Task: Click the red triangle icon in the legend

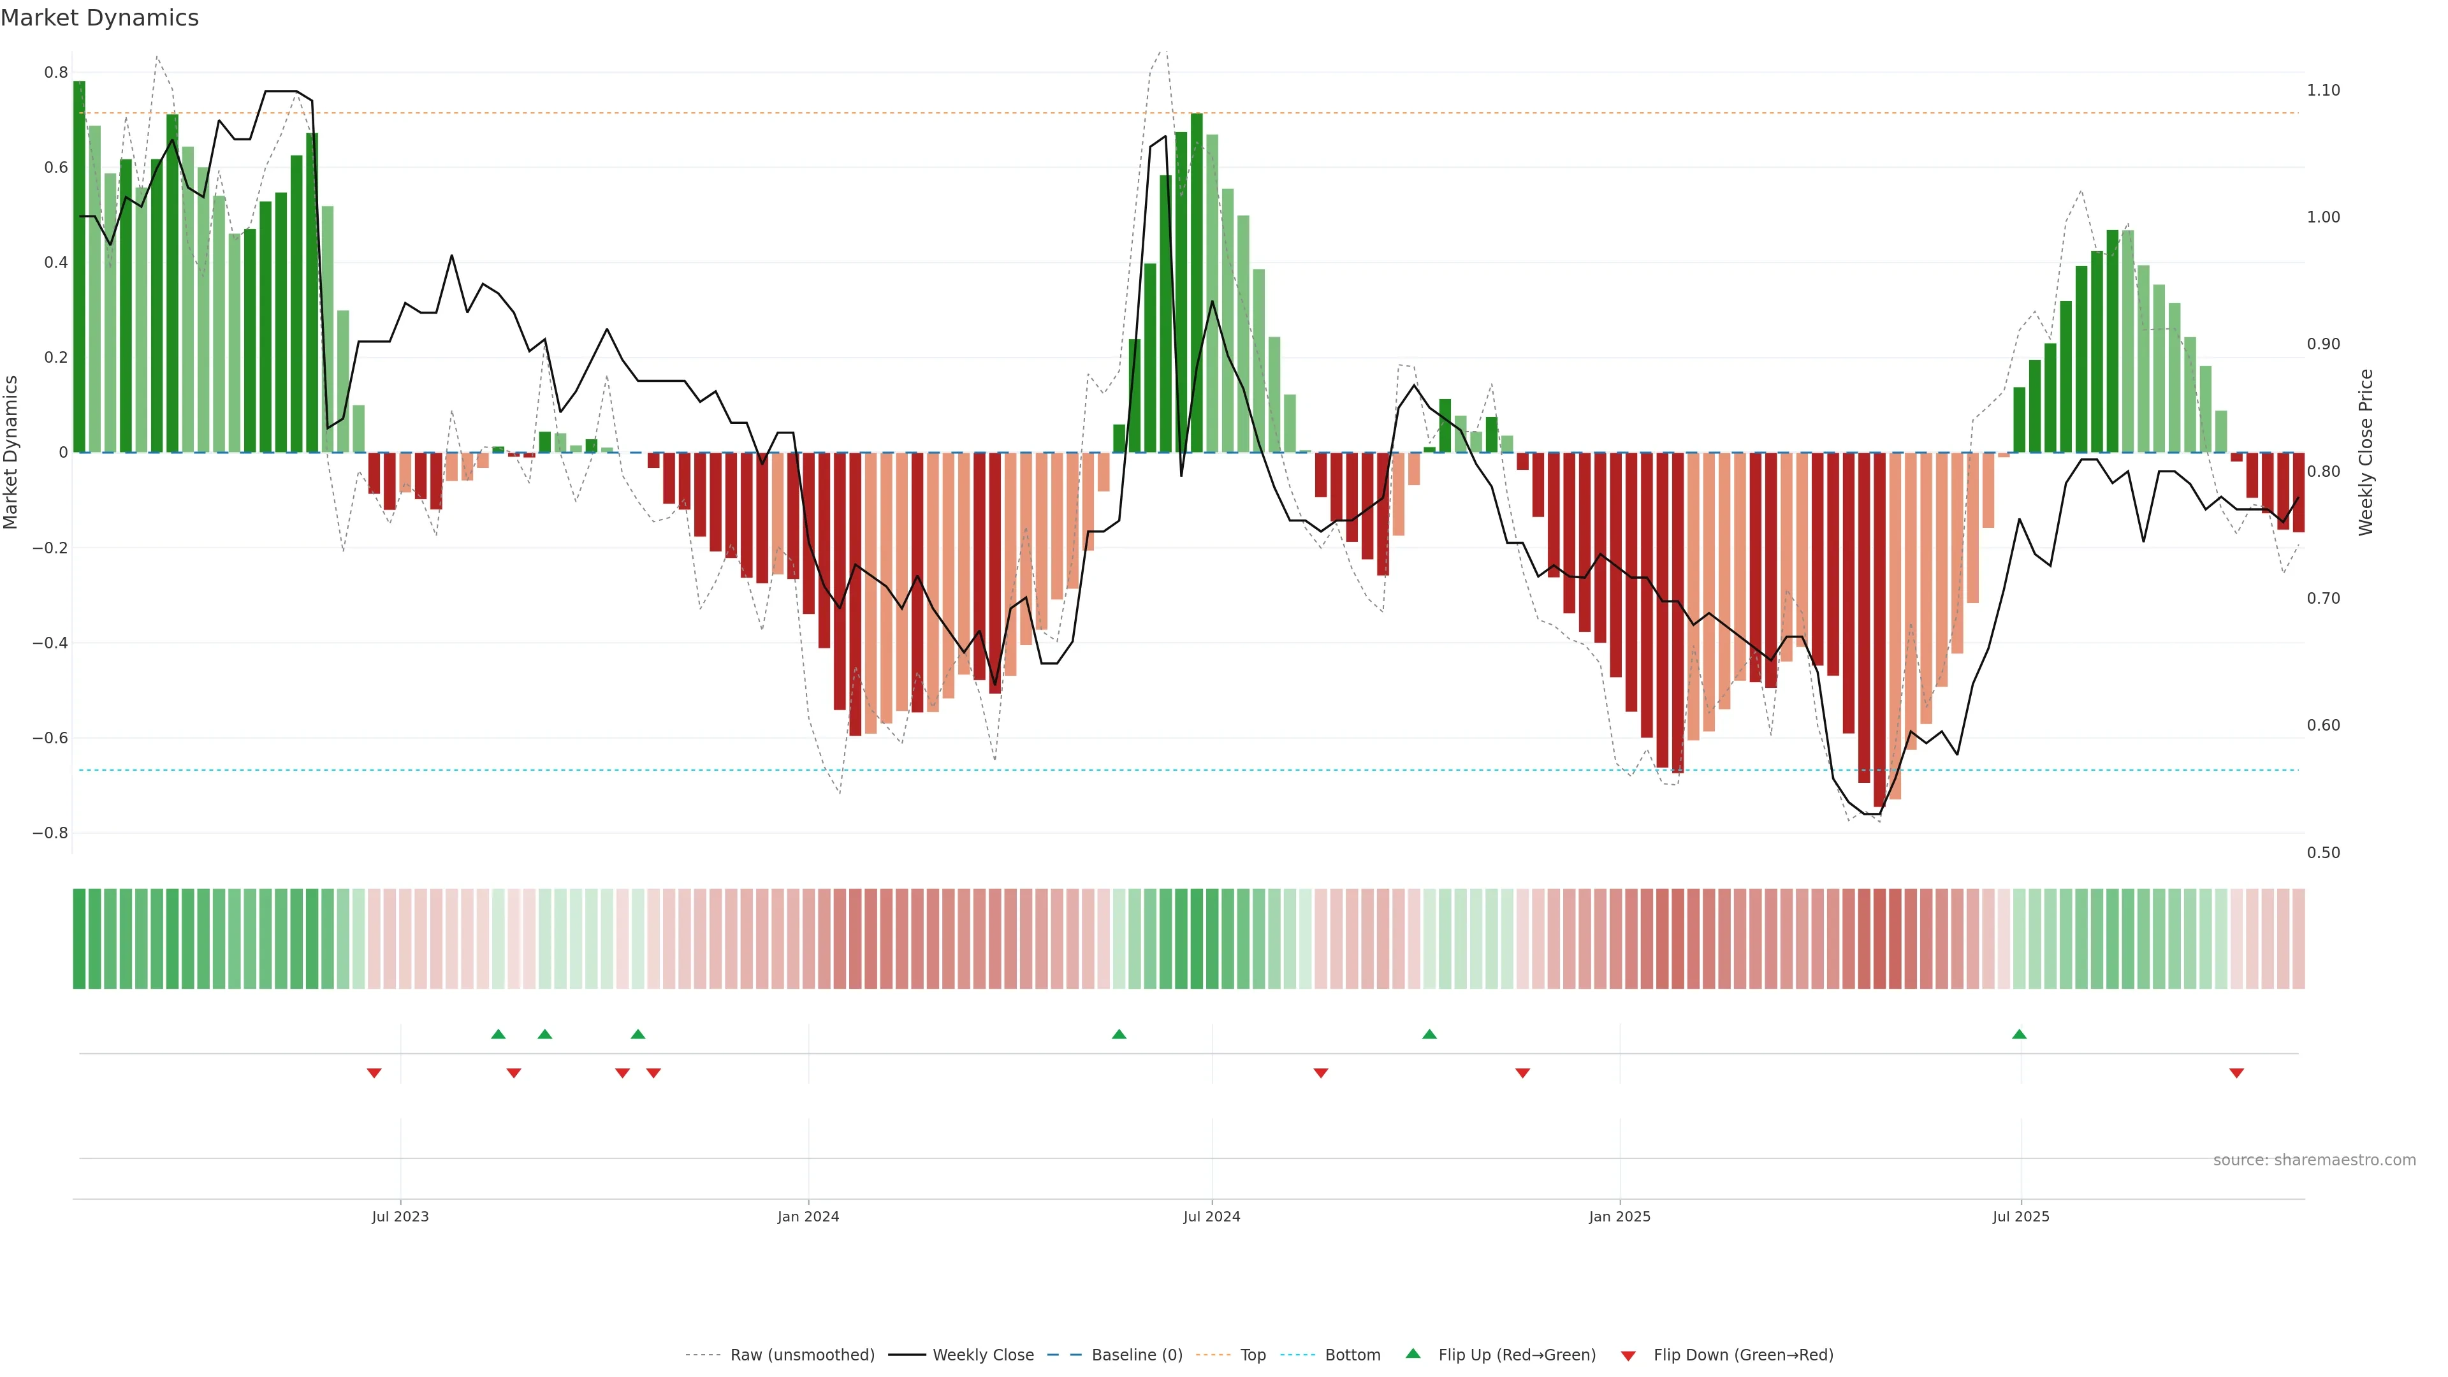Action: pos(1628,1355)
